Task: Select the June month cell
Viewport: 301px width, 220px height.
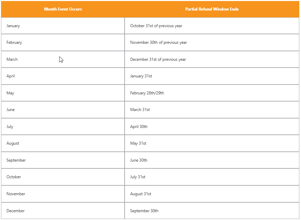Action: pos(63,110)
